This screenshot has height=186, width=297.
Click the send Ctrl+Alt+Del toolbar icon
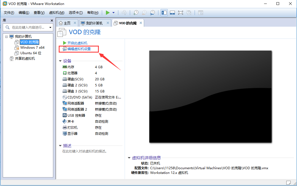coord(124,13)
